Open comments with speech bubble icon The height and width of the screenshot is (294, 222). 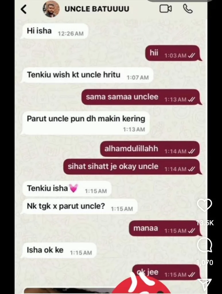point(205,245)
